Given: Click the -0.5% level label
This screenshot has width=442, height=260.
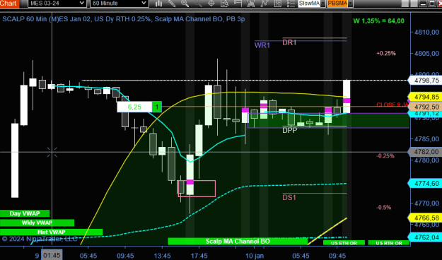Looking at the screenshot, I should tap(383, 208).
